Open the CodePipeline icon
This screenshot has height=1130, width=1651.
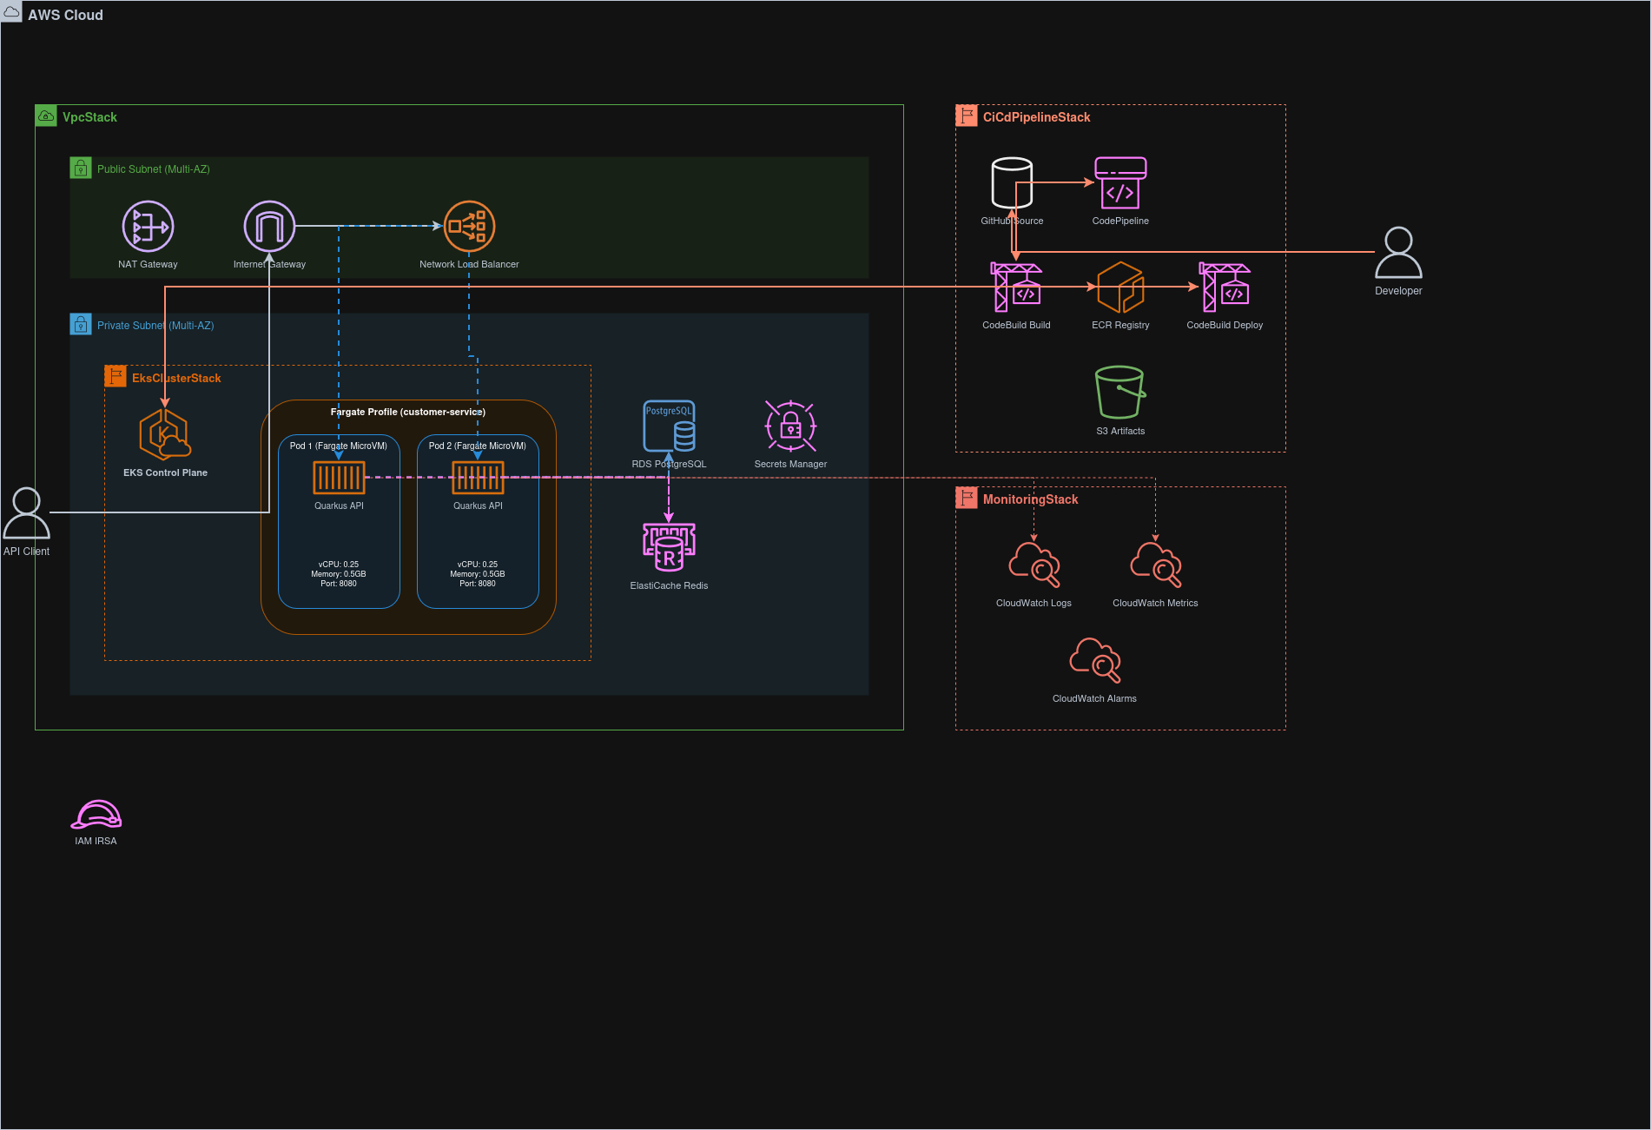click(1120, 182)
